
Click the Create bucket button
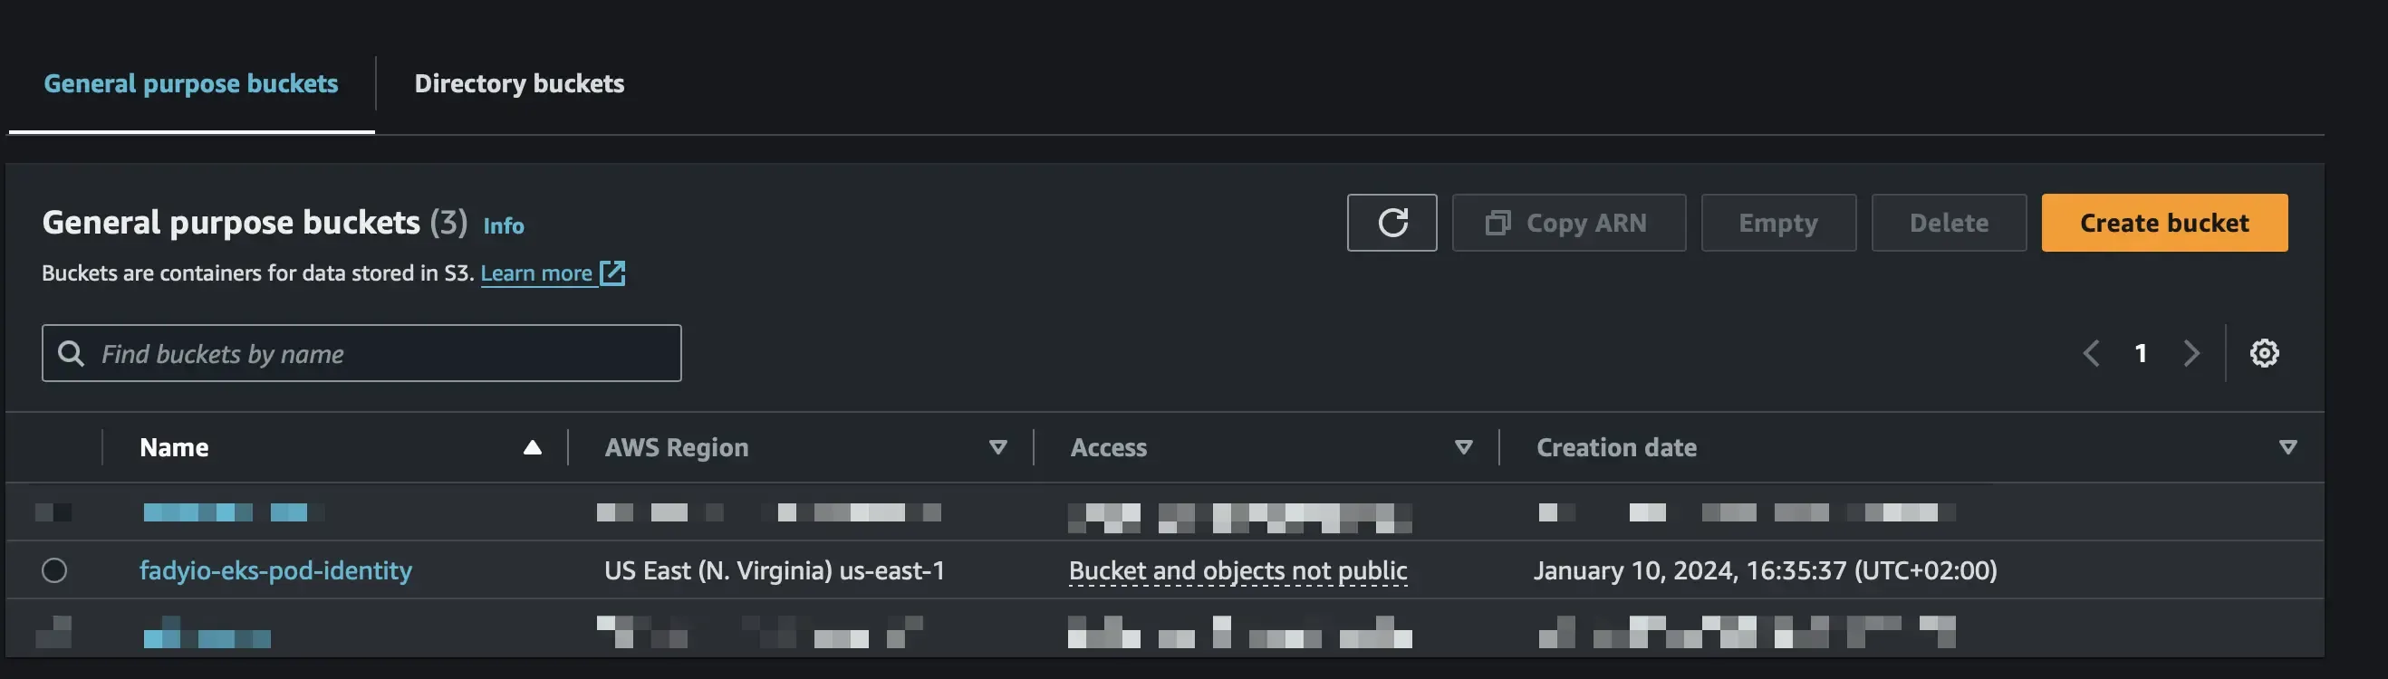tap(2163, 223)
